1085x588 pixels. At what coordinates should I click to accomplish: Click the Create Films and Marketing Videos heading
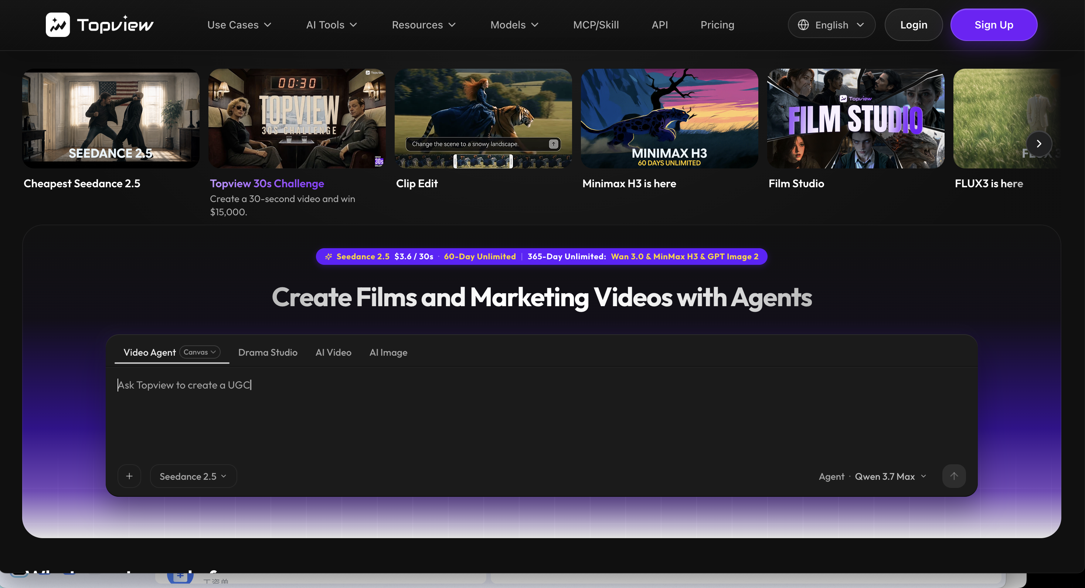point(542,298)
